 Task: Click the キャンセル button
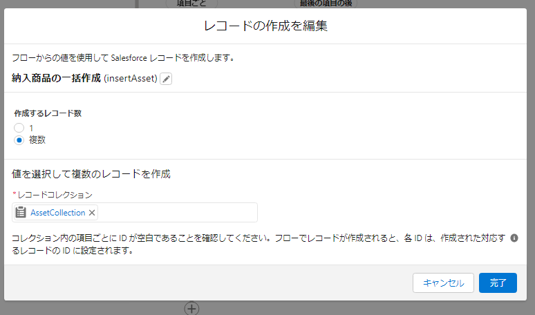pos(443,283)
